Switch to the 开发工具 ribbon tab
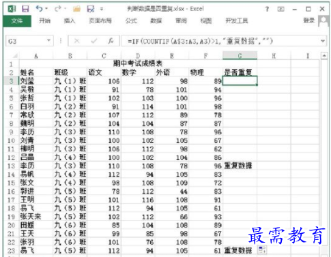The height and width of the screenshot is (257, 331). pos(237,21)
